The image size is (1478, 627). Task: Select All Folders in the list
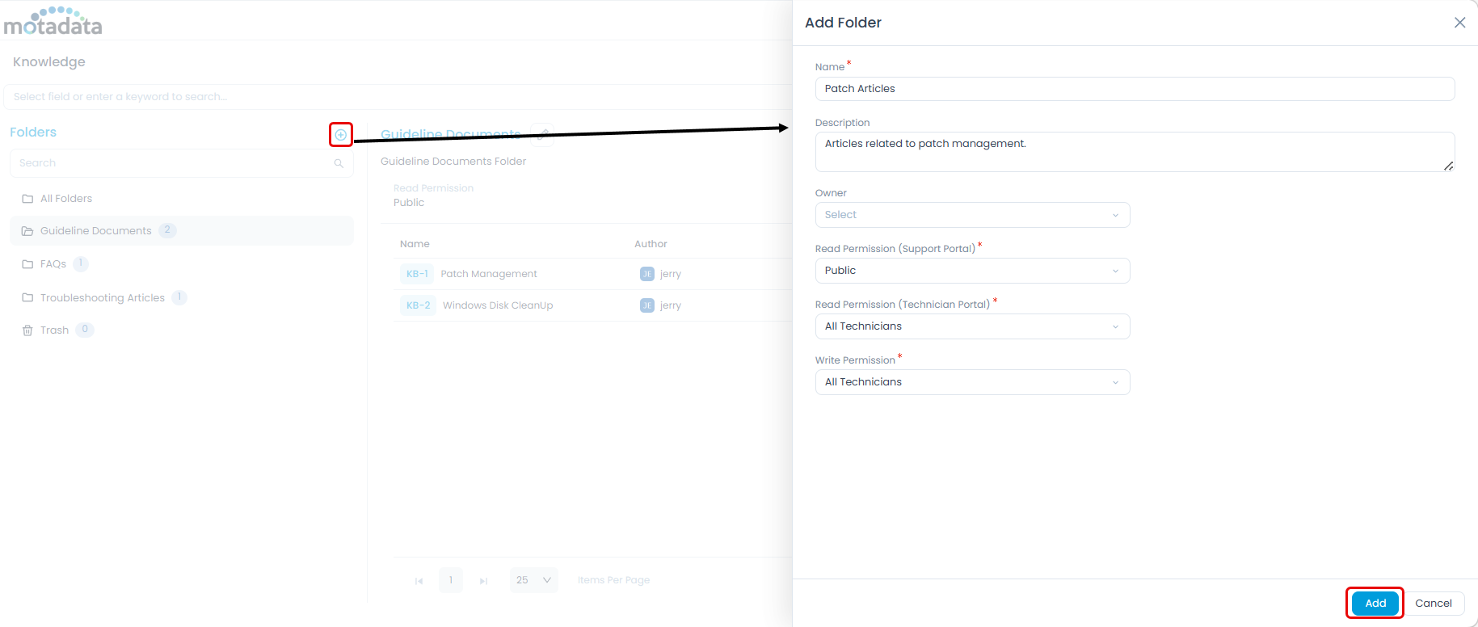tap(66, 199)
